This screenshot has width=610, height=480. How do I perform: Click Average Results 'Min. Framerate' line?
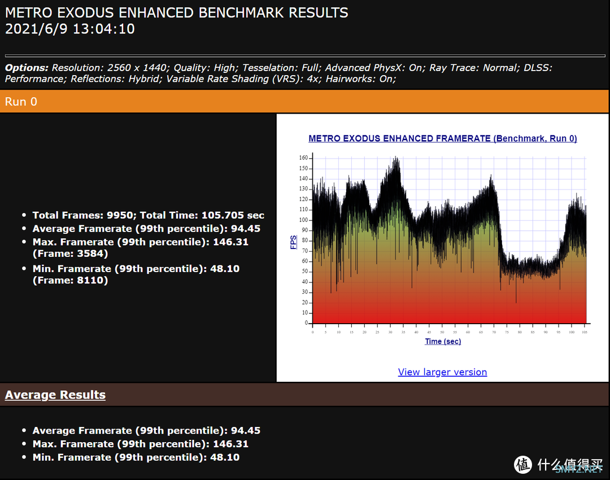pos(136,457)
